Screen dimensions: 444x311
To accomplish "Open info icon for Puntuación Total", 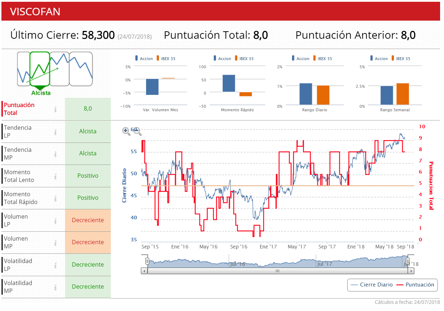I will tap(55, 109).
